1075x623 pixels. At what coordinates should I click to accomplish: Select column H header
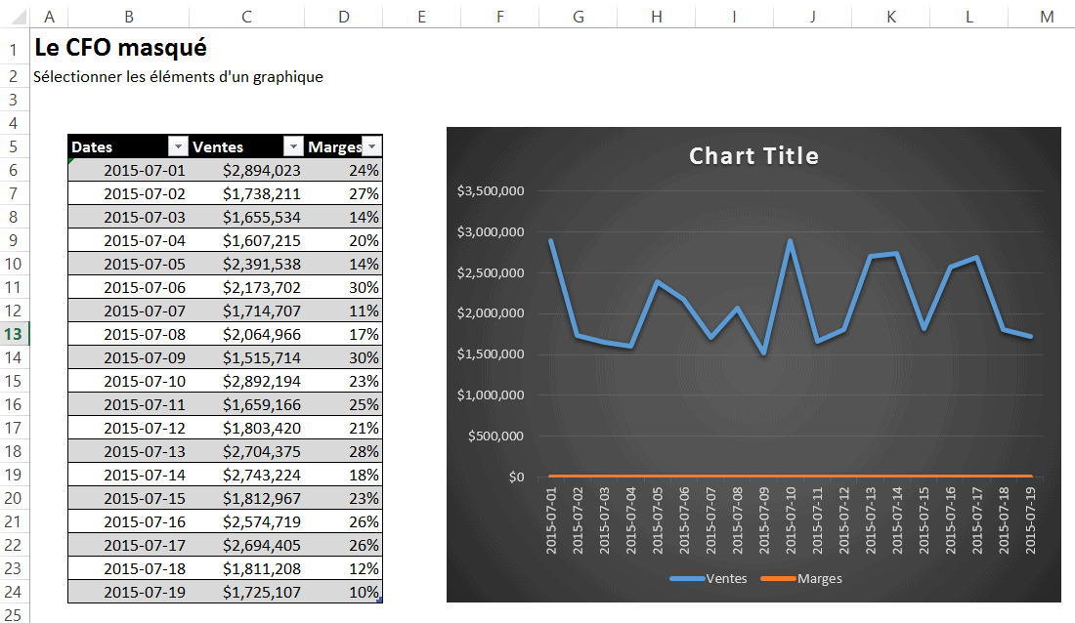pyautogui.click(x=656, y=16)
